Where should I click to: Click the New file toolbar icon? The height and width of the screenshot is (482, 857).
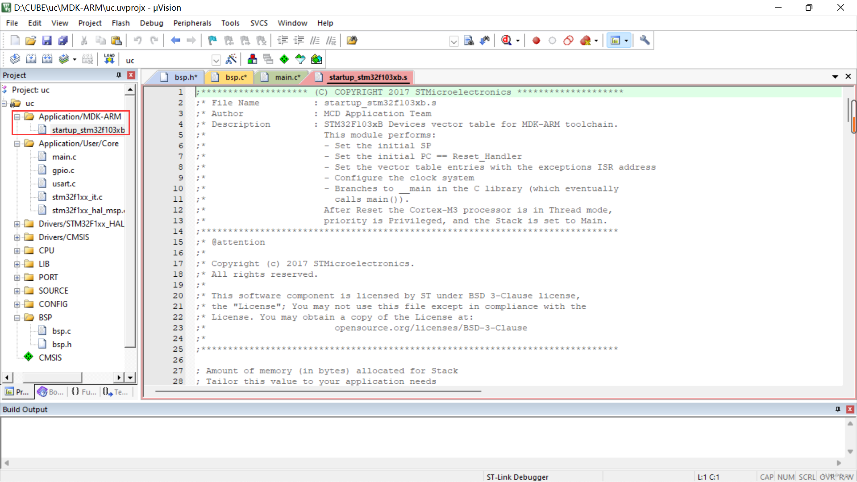(15, 41)
